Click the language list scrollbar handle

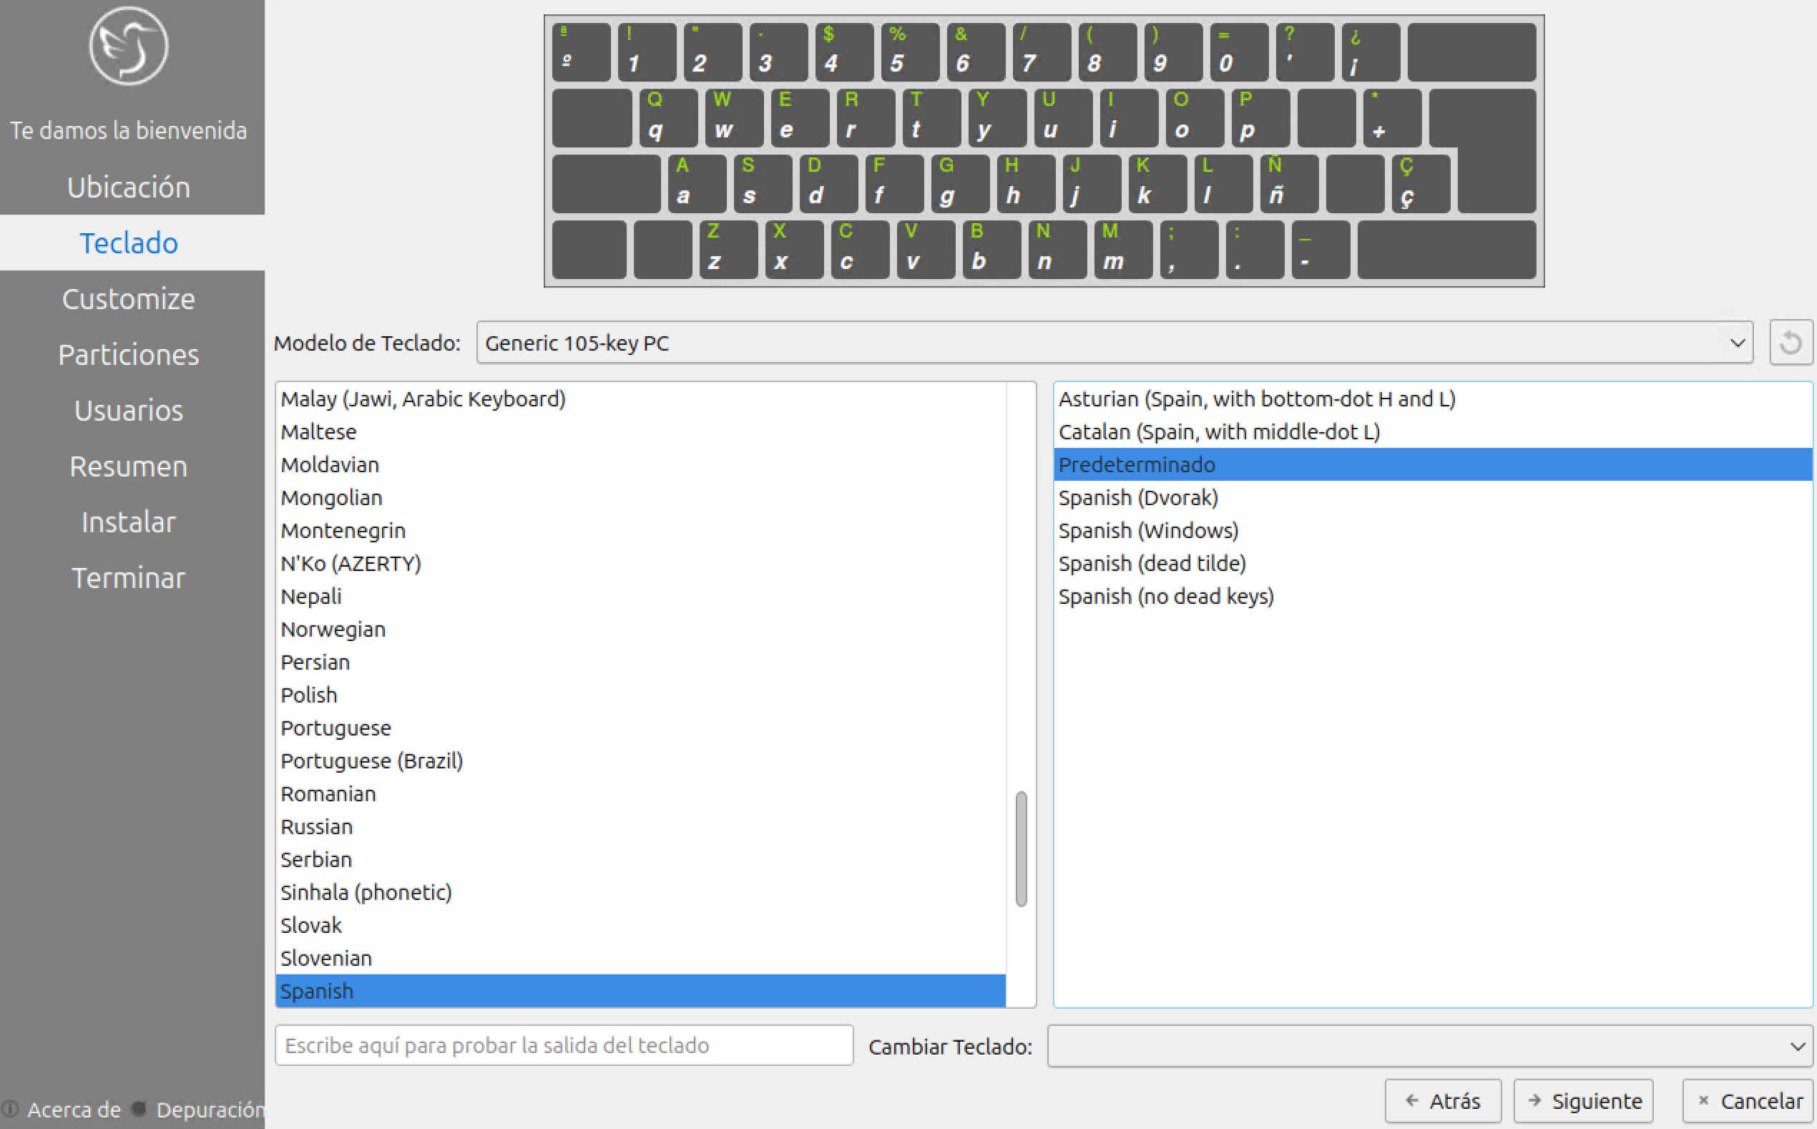[1022, 849]
